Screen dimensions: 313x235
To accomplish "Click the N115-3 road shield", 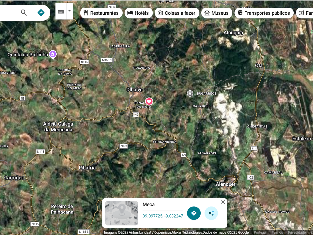I will (84, 232).
